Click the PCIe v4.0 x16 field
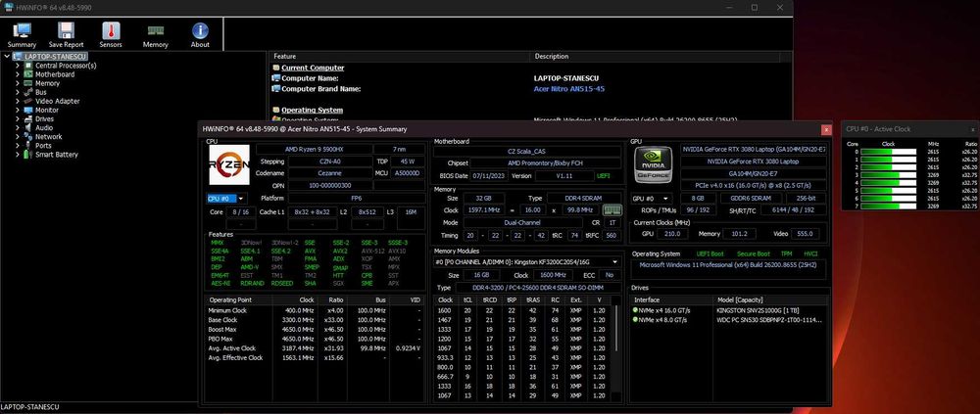The width and height of the screenshot is (980, 414). coord(753,185)
